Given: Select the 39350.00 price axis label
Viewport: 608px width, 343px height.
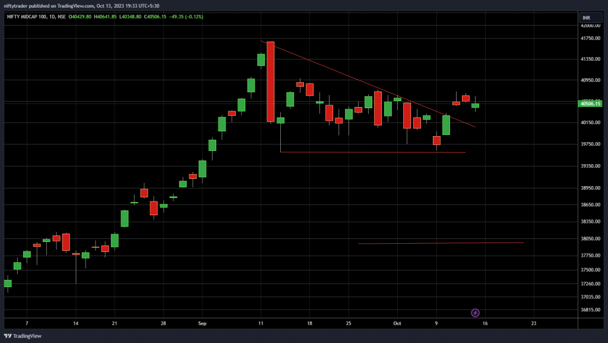Looking at the screenshot, I should (x=590, y=166).
